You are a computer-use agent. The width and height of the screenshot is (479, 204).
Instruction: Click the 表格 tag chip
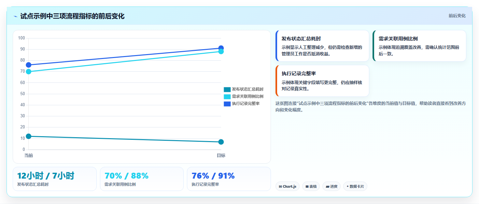click(x=311, y=186)
